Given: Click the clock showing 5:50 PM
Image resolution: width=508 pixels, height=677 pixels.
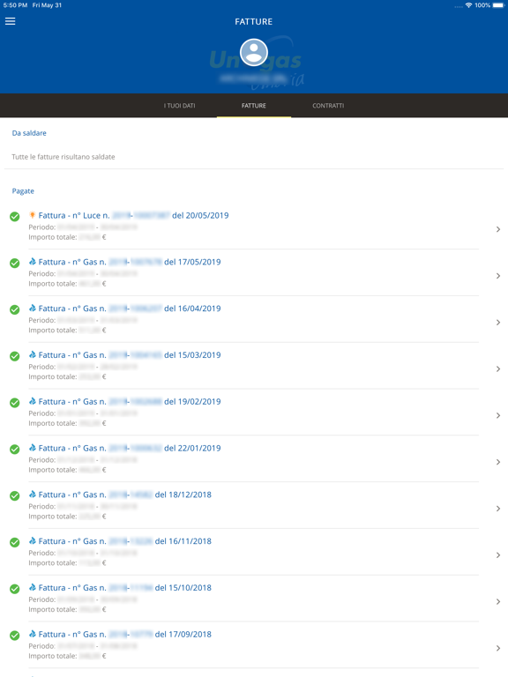Looking at the screenshot, I should [x=15, y=5].
